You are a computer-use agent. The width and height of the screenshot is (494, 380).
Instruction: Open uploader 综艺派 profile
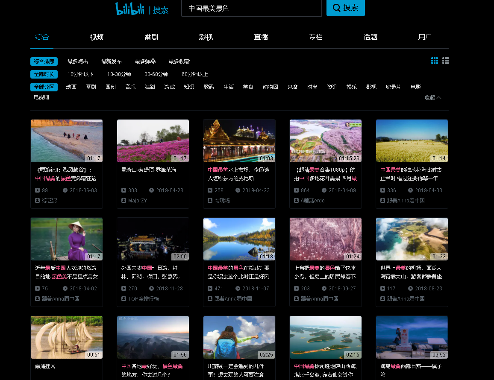50,201
